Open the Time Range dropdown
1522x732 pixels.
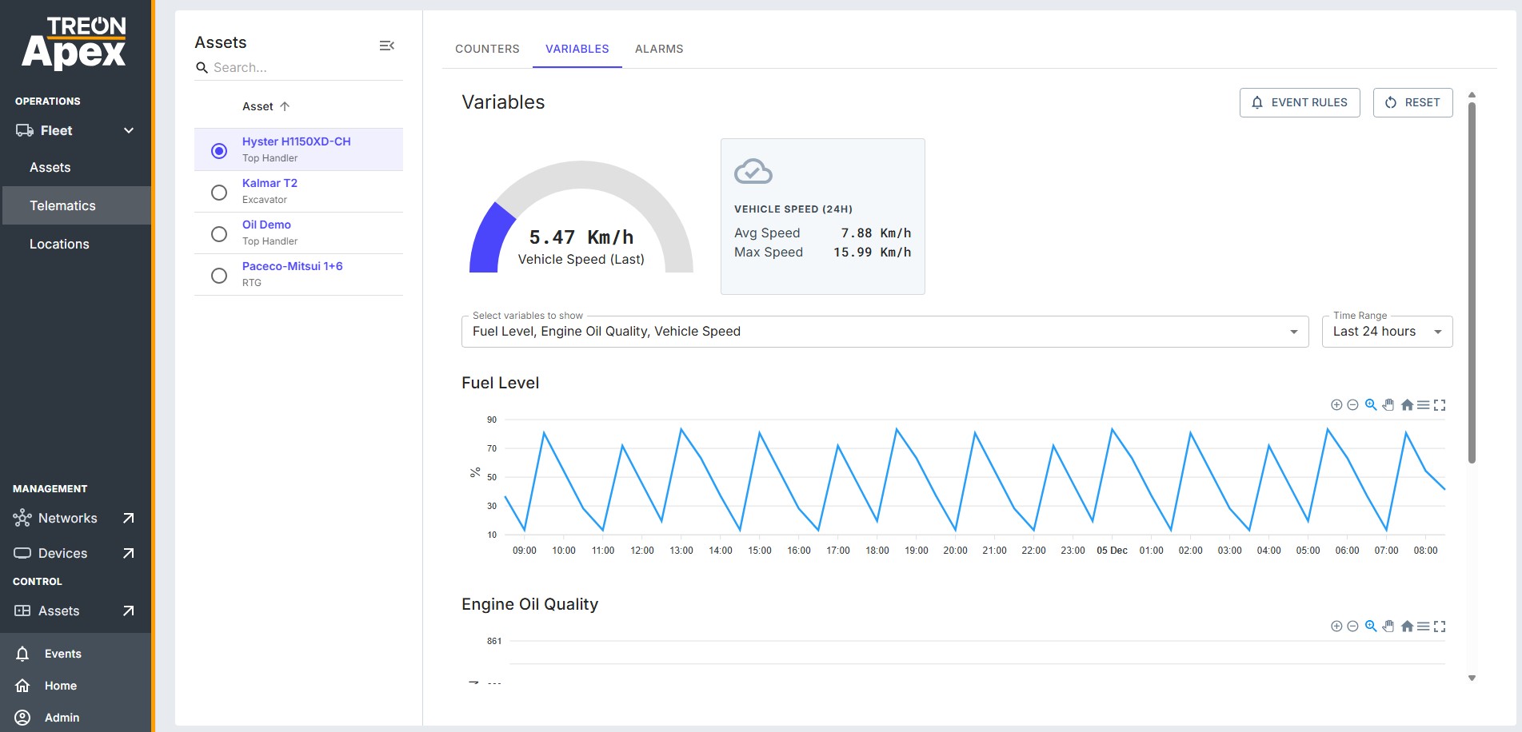click(x=1387, y=332)
